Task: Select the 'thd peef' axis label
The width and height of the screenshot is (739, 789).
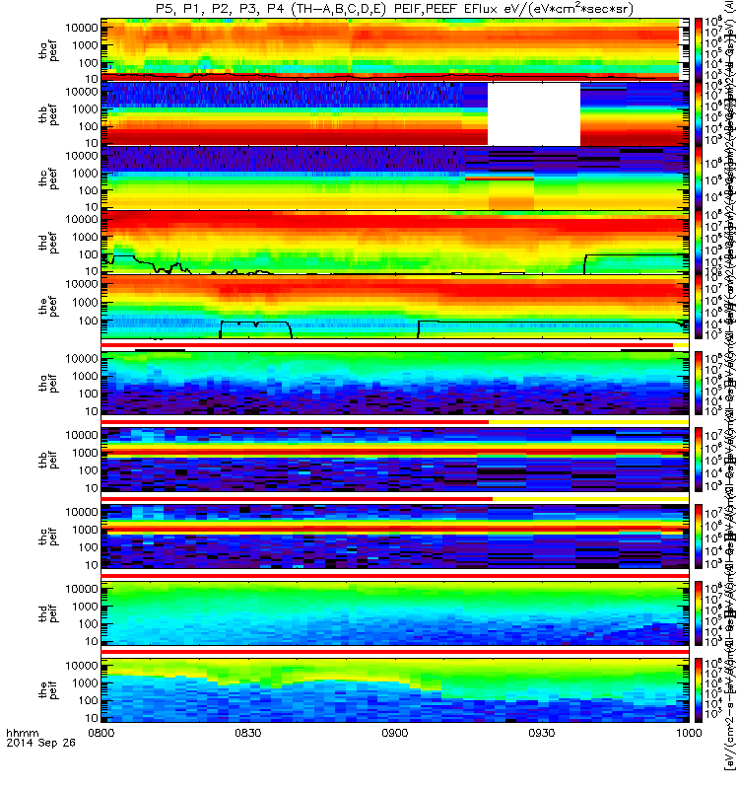Action: point(48,243)
